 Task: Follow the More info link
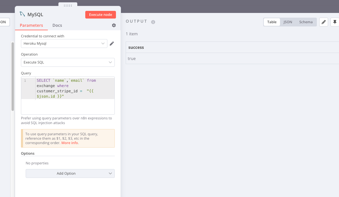coord(69,143)
